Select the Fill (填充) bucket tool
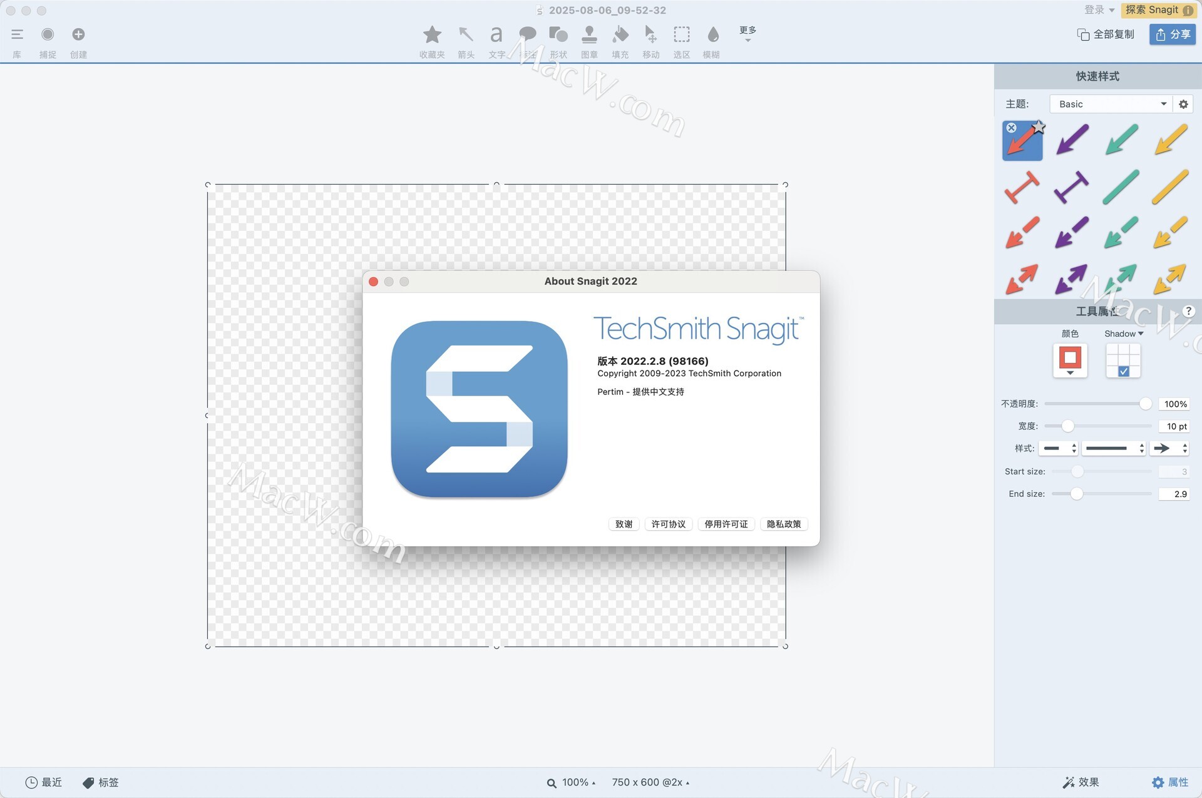Screen dimensions: 1202x798 620,34
